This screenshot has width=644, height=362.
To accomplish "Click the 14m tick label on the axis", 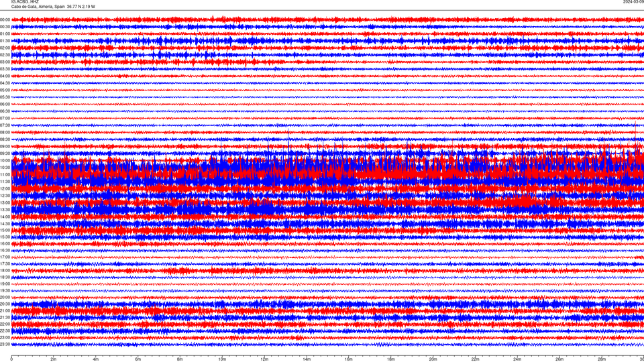I will (x=307, y=359).
